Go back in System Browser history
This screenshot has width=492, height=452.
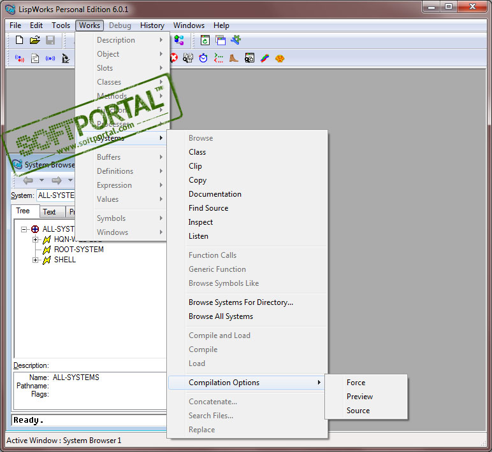click(28, 180)
